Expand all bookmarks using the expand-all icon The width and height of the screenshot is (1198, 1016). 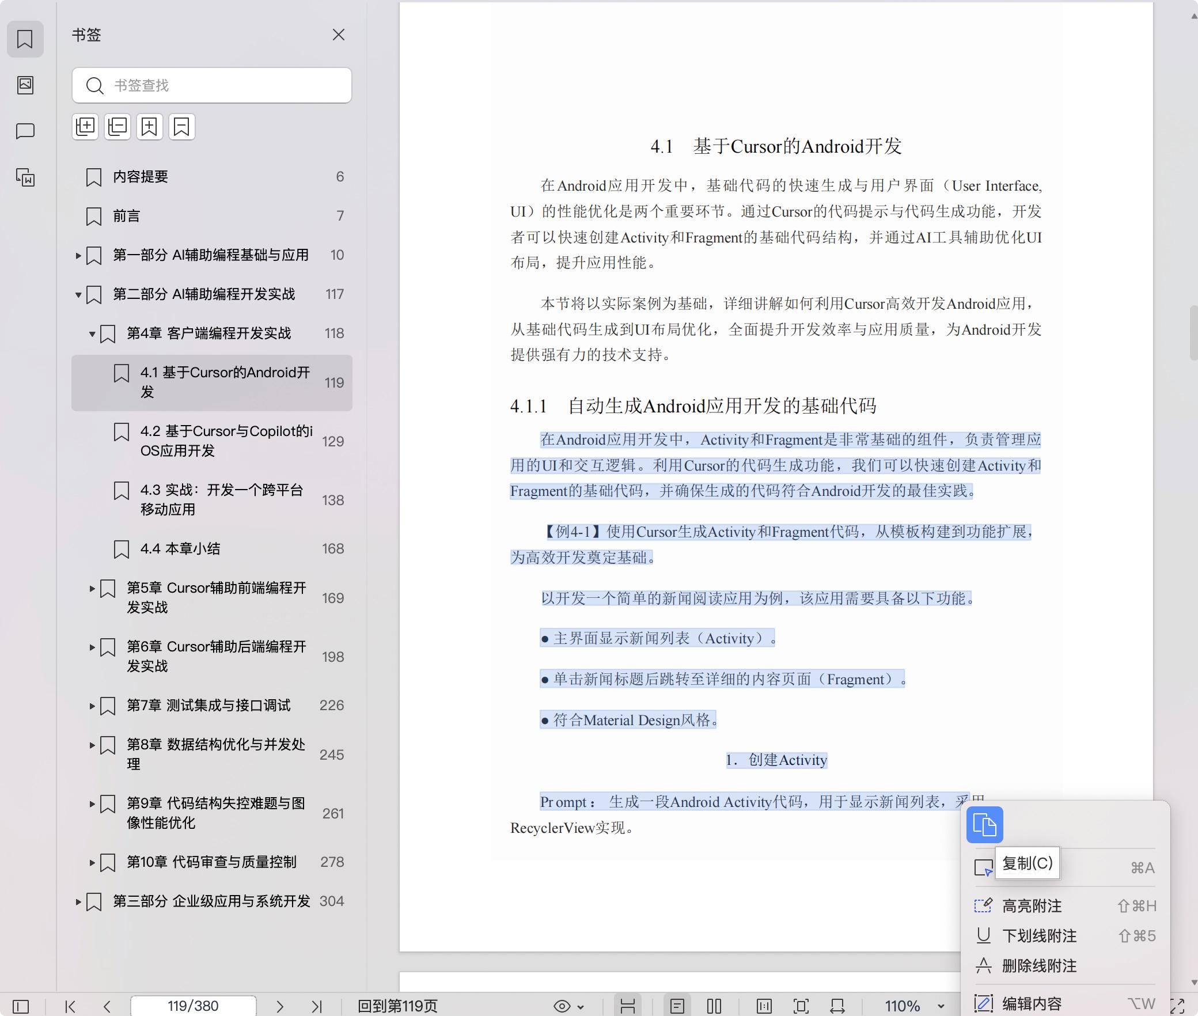(85, 127)
